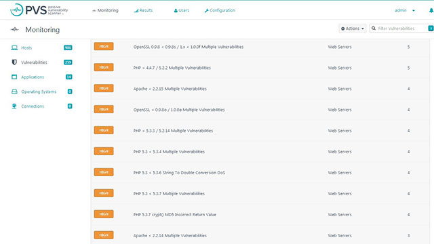
Task: Click the Hosts laptop icon
Action: coord(14,47)
